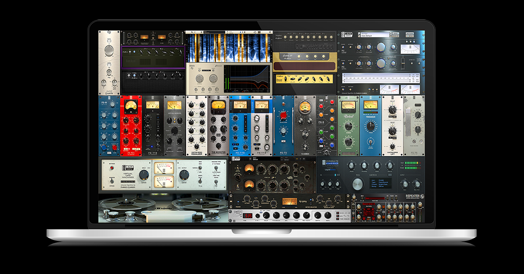Open the delay model selector on the Repeater
Screen dimensions: 524x274
tap(369, 204)
